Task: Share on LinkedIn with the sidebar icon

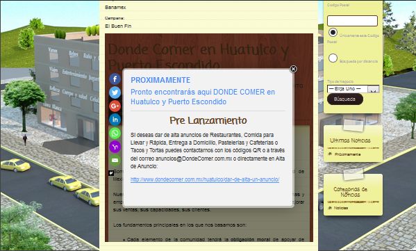Action: pyautogui.click(x=115, y=120)
